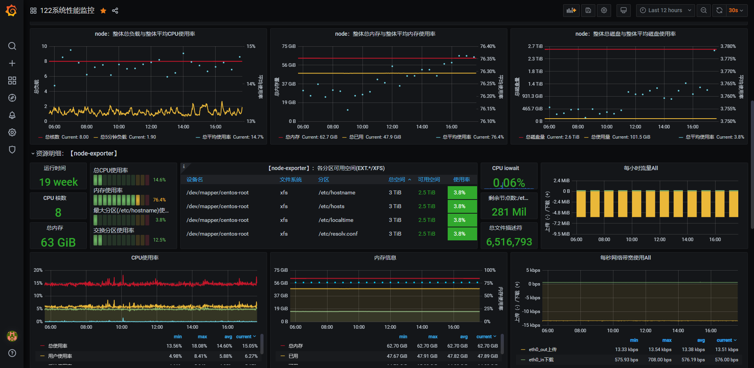This screenshot has height=368, width=754.
Task: Open the Explore compass icon
Action: pos(12,98)
